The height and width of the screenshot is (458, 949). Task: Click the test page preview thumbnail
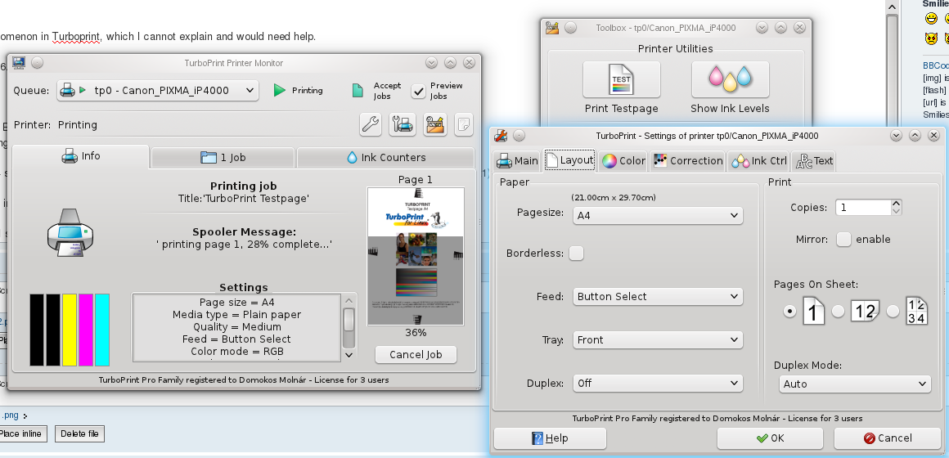pos(416,256)
